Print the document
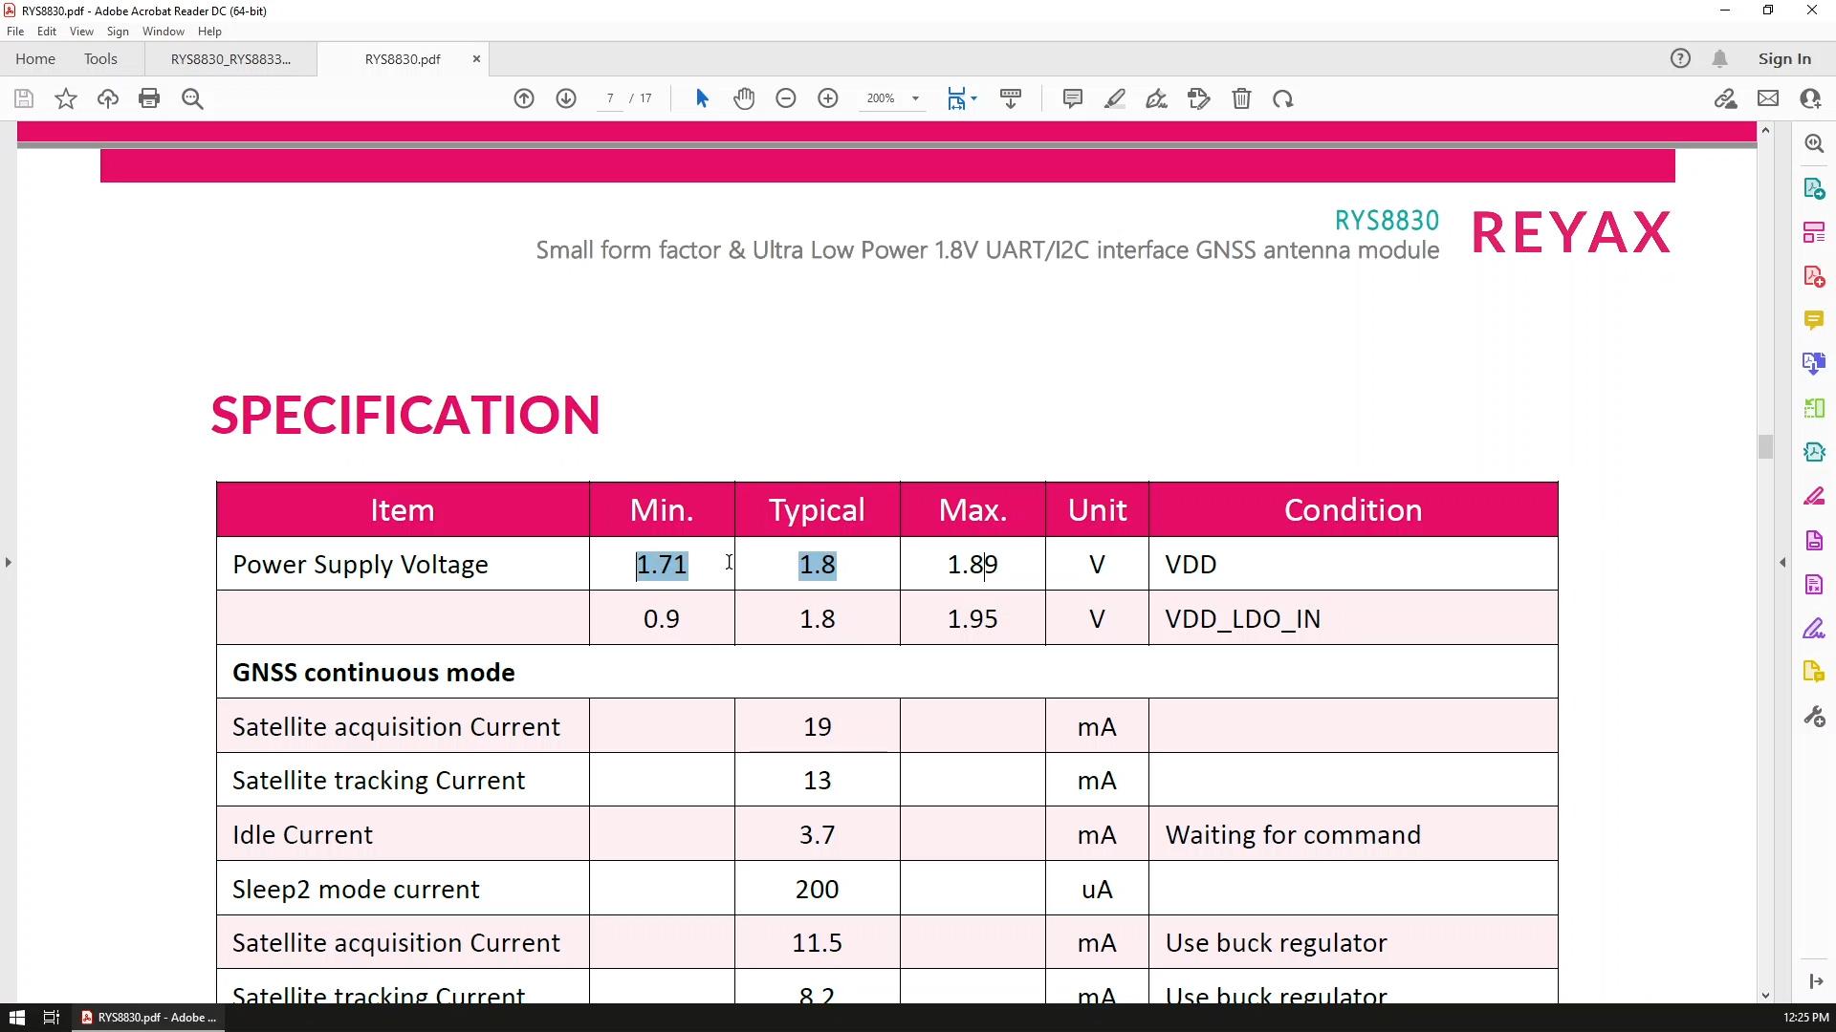The image size is (1836, 1032). point(149,98)
